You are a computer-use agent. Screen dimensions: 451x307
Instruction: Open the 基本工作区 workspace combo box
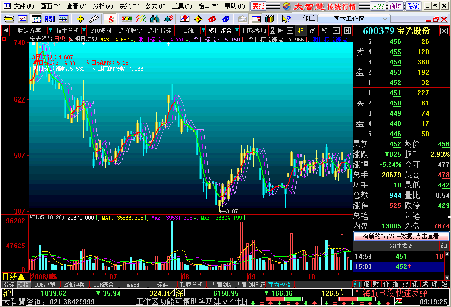click(354, 19)
